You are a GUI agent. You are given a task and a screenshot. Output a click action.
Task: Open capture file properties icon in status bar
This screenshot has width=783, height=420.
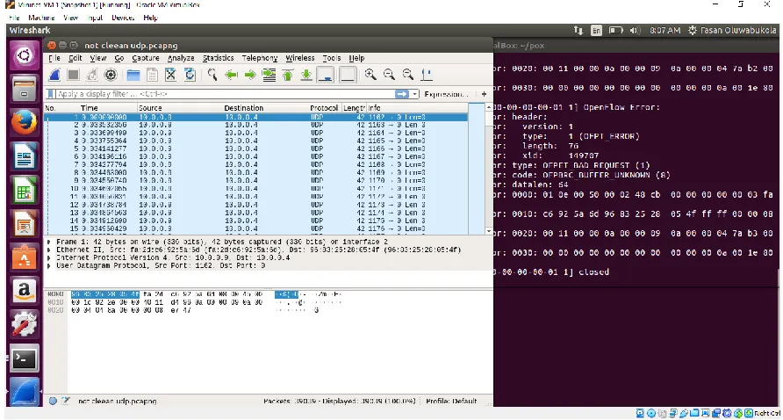(66, 401)
